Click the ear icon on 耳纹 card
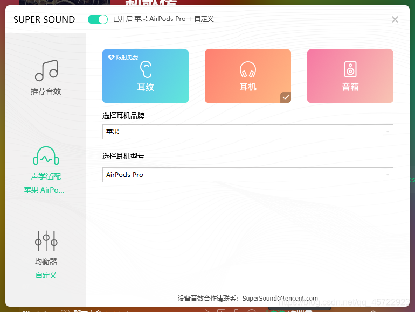Viewport: 415px width, 312px height. (x=146, y=69)
